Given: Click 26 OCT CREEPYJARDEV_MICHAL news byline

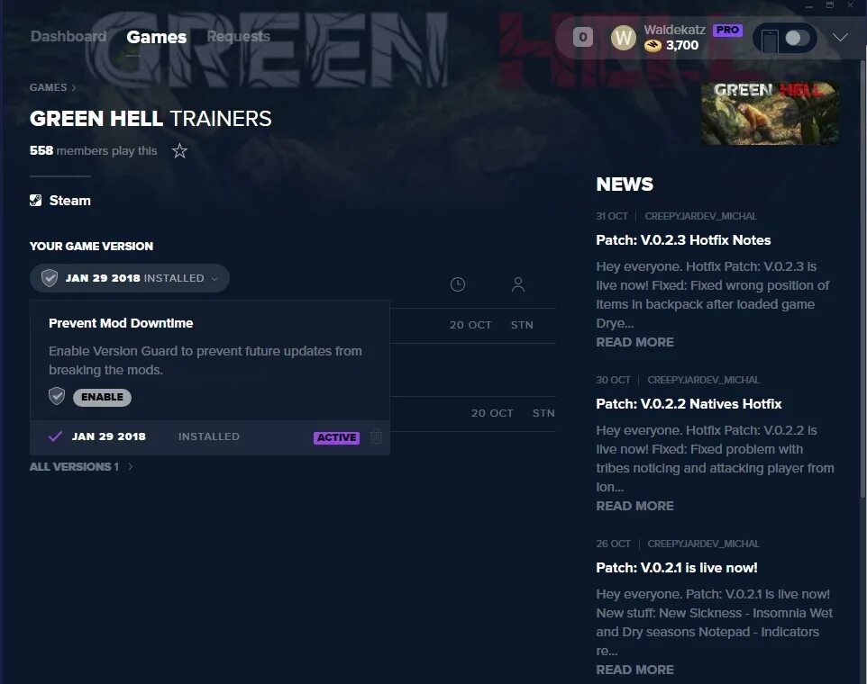Looking at the screenshot, I should (678, 544).
